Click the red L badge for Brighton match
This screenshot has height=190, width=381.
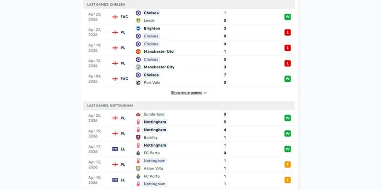(x=288, y=32)
